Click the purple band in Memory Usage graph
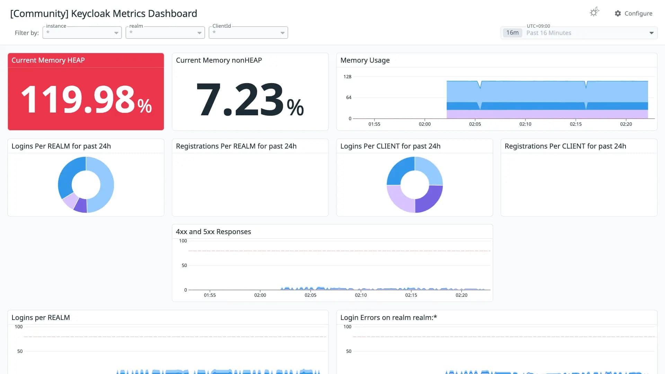The width and height of the screenshot is (665, 374). pos(547,114)
